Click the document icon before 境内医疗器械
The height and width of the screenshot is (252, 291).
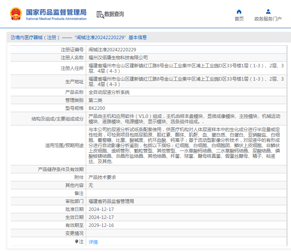(x=13, y=38)
